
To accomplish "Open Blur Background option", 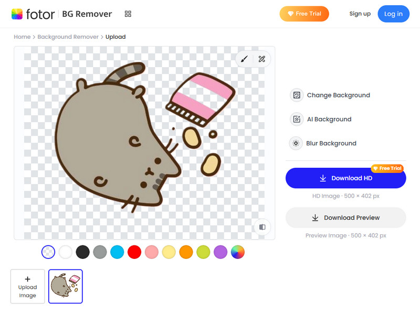I will 323,143.
